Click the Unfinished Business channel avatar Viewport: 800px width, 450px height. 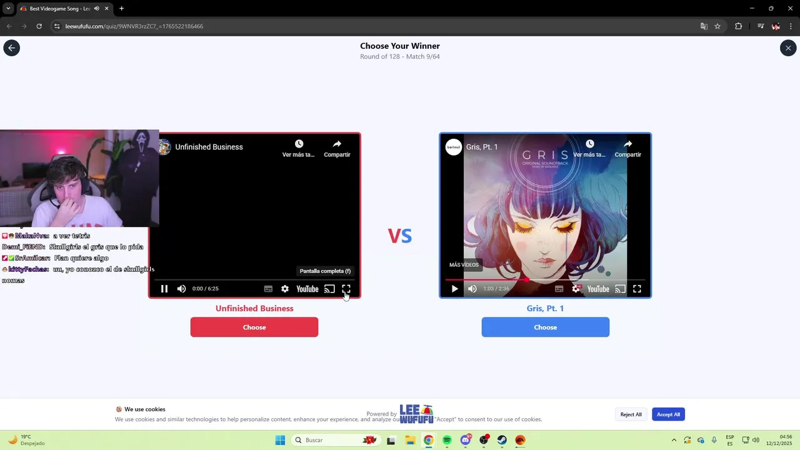click(164, 147)
